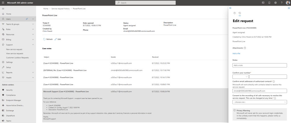Switch to the history tab in panel
This screenshot has width=291, height=123.
point(240,13)
